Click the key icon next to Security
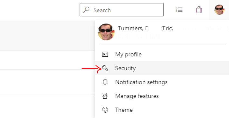 [105, 68]
